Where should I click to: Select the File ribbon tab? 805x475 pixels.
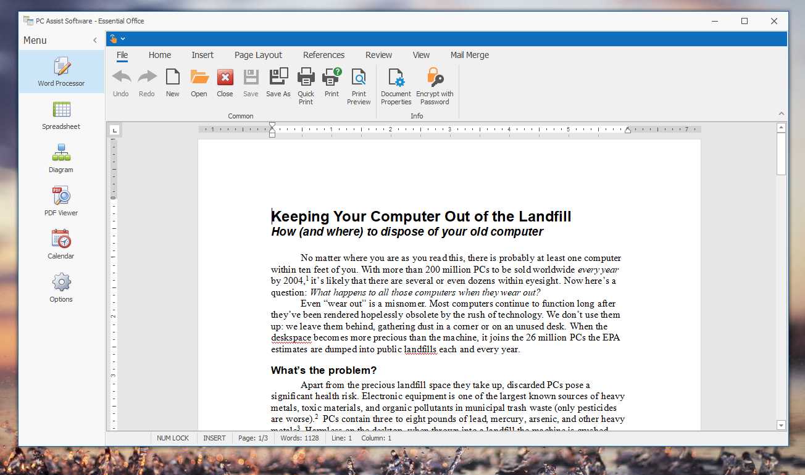122,55
